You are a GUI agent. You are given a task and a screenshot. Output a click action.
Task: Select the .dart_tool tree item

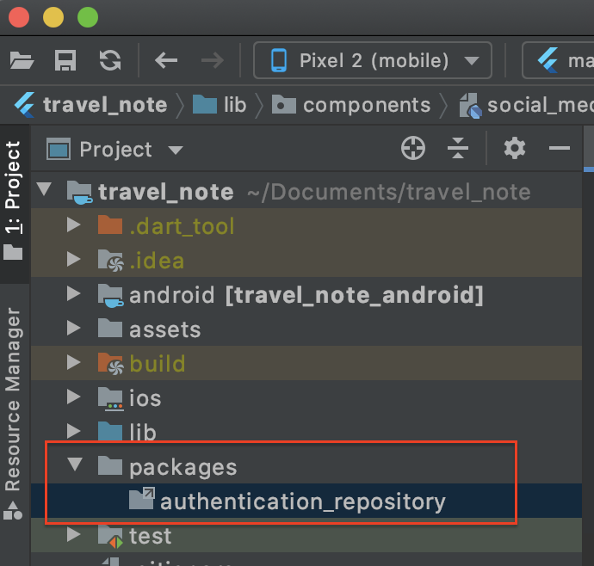point(306,225)
